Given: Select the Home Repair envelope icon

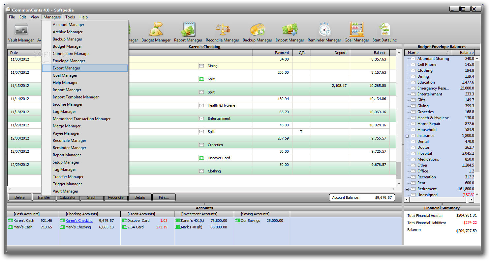Looking at the screenshot, I should coord(413,124).
